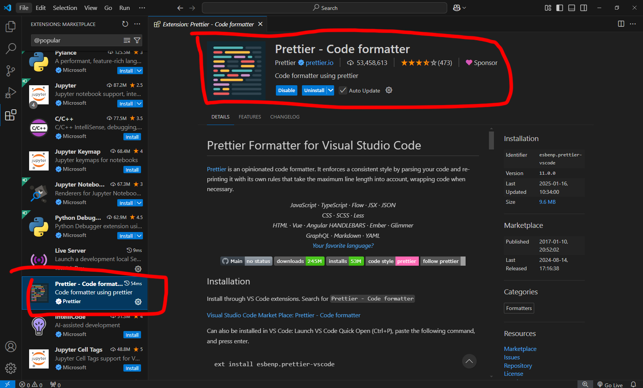Install the Jupyter Keymap extension

click(132, 170)
